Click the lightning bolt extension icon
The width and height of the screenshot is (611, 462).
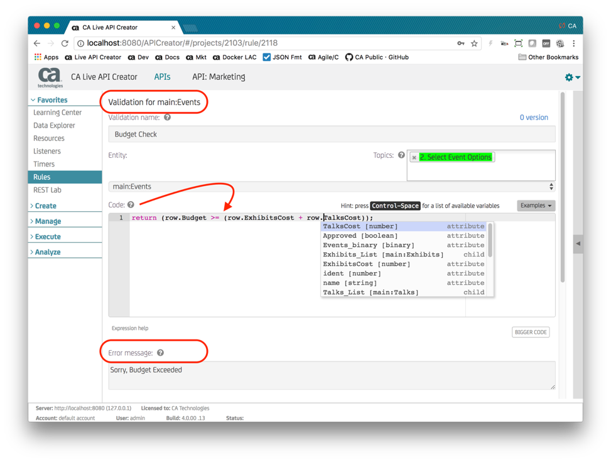tap(490, 43)
